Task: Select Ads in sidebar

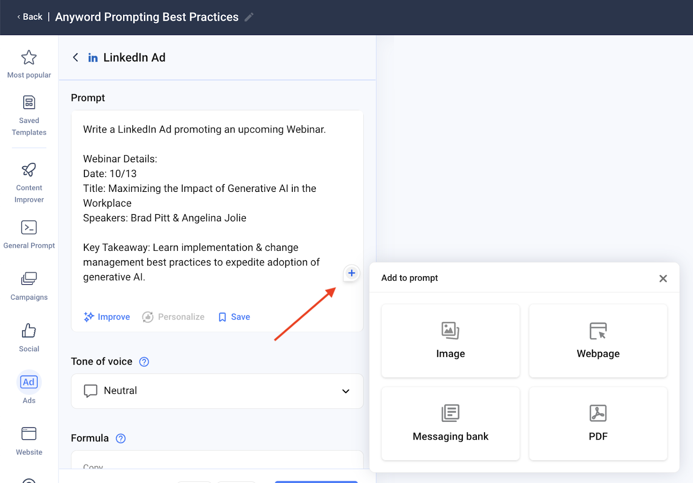Action: [29, 388]
